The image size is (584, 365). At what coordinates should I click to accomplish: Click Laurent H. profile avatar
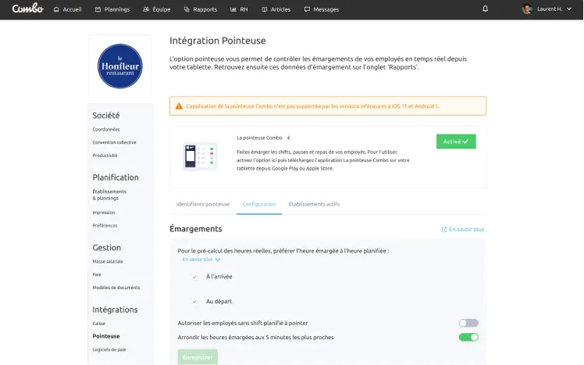coord(527,9)
